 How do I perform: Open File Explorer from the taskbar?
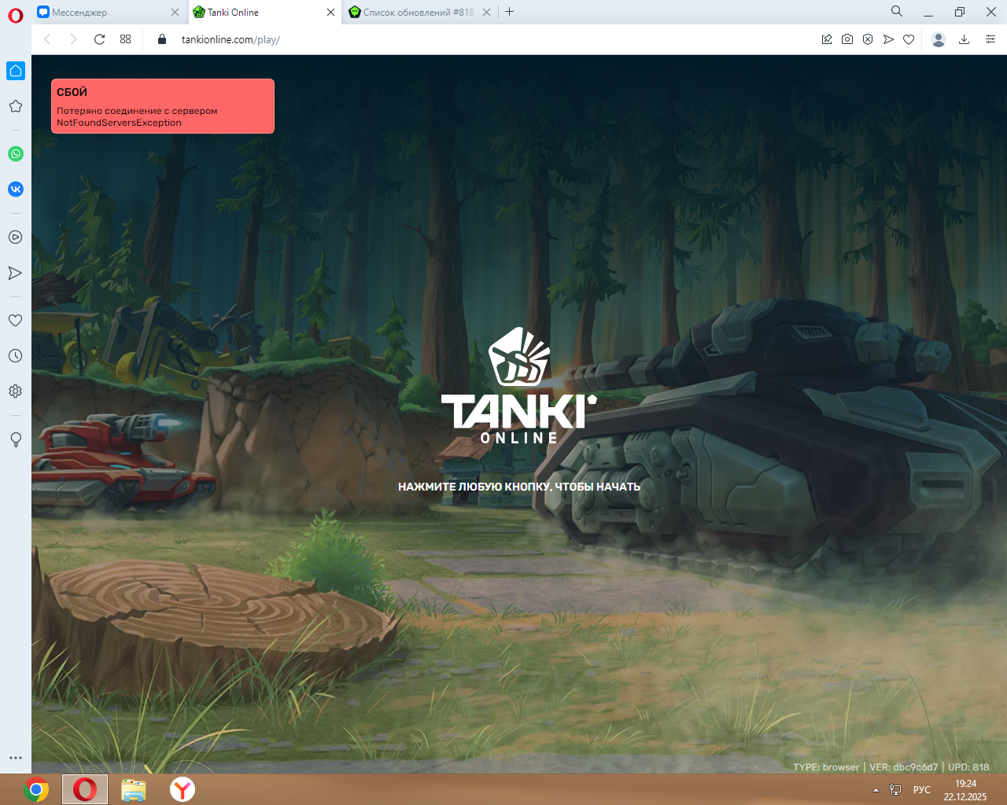(134, 789)
